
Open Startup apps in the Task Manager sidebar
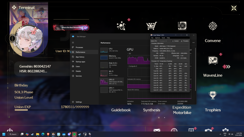[85, 62]
